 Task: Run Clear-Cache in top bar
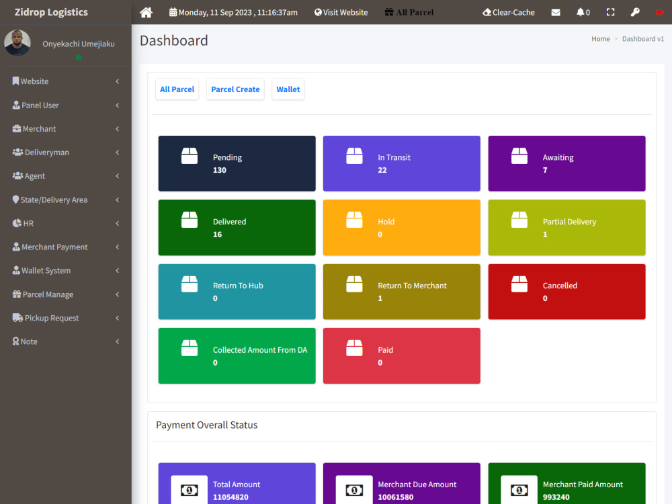[x=509, y=12]
